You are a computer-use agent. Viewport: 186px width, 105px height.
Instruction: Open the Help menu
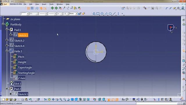tap(68, 4)
